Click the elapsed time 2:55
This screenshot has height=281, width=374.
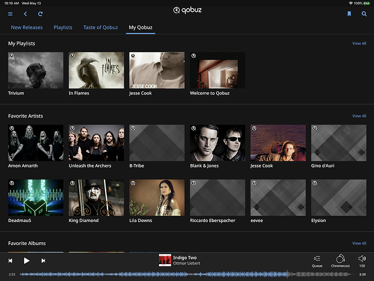click(12, 275)
